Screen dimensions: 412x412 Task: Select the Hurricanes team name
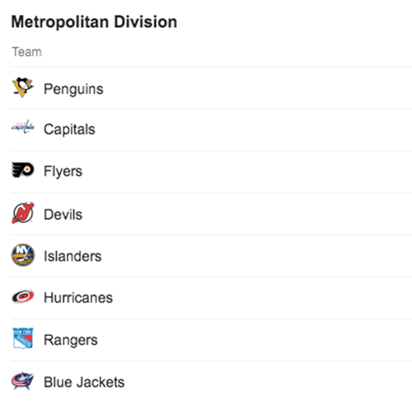[78, 298]
